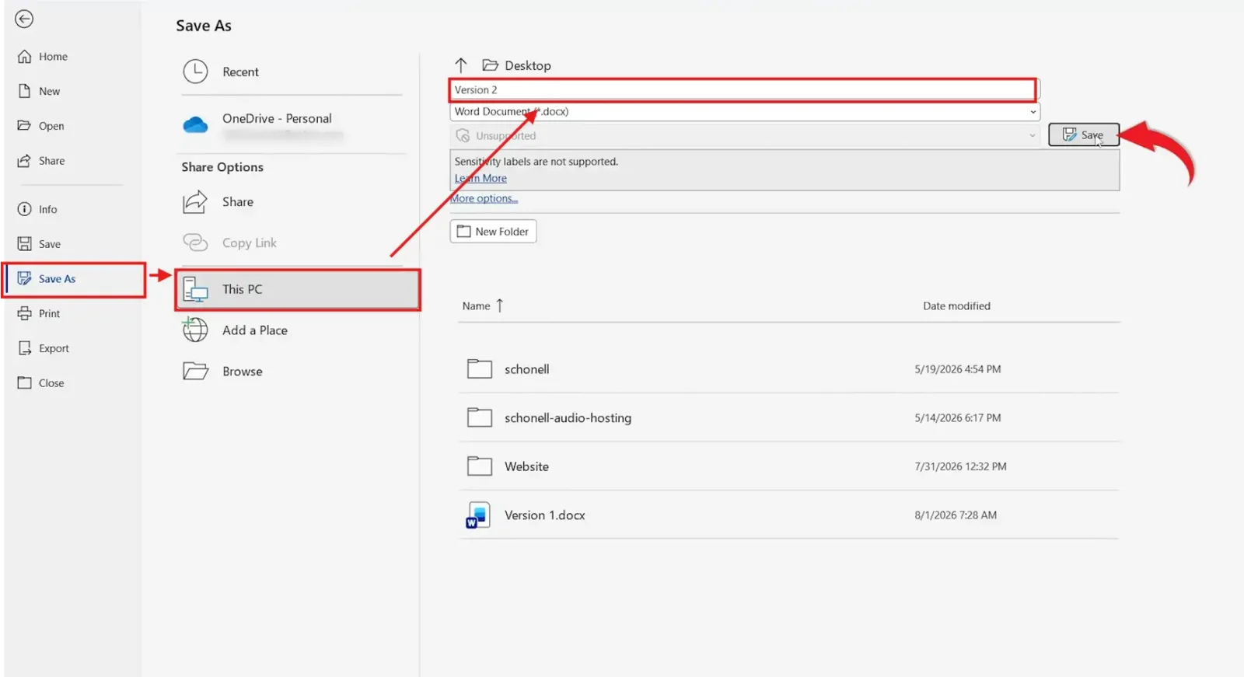The width and height of the screenshot is (1244, 677).
Task: Select New in the left sidebar
Action: tap(39, 91)
